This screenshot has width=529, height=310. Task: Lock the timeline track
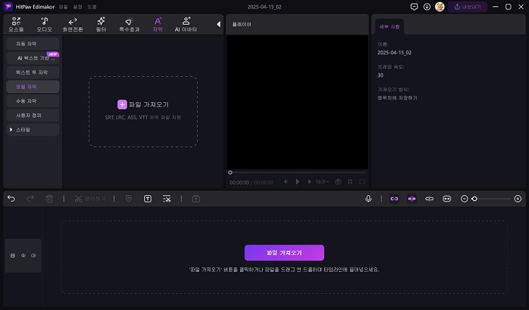coord(13,256)
